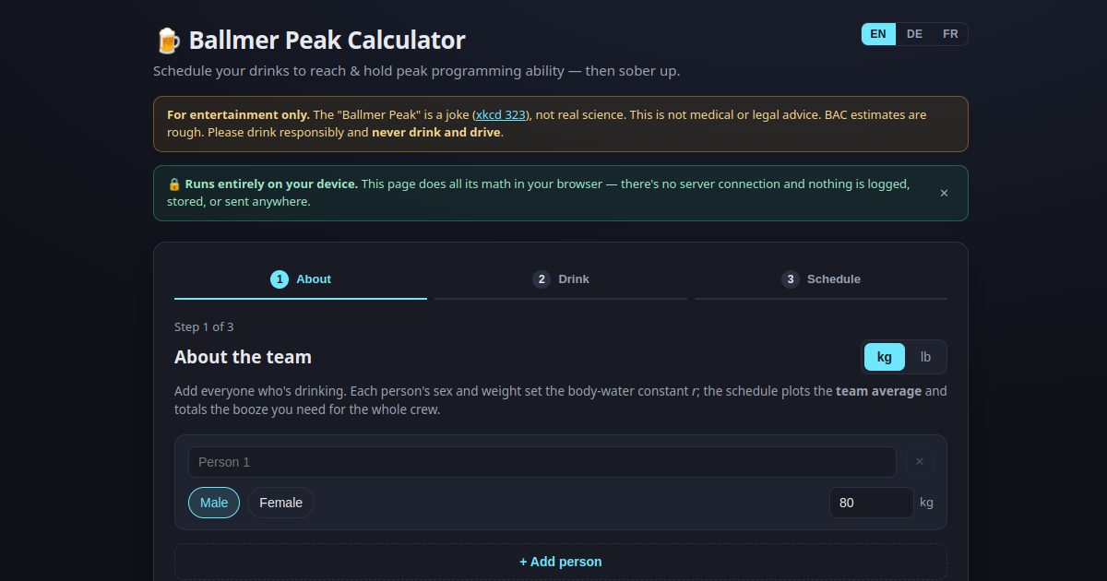Click the weight field showing 80
The height and width of the screenshot is (581, 1107).
872,503
